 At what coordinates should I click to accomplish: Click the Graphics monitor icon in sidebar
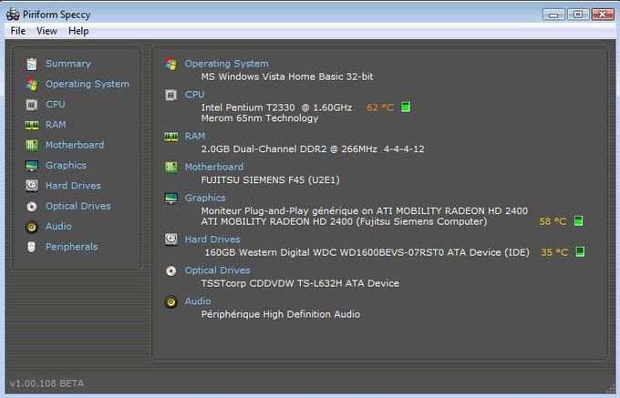[x=32, y=166]
